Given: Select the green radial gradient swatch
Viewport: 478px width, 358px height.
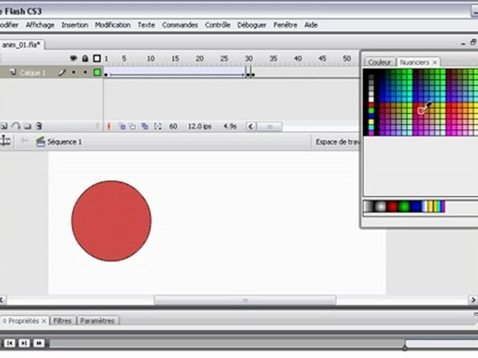Looking at the screenshot, I should click(404, 207).
